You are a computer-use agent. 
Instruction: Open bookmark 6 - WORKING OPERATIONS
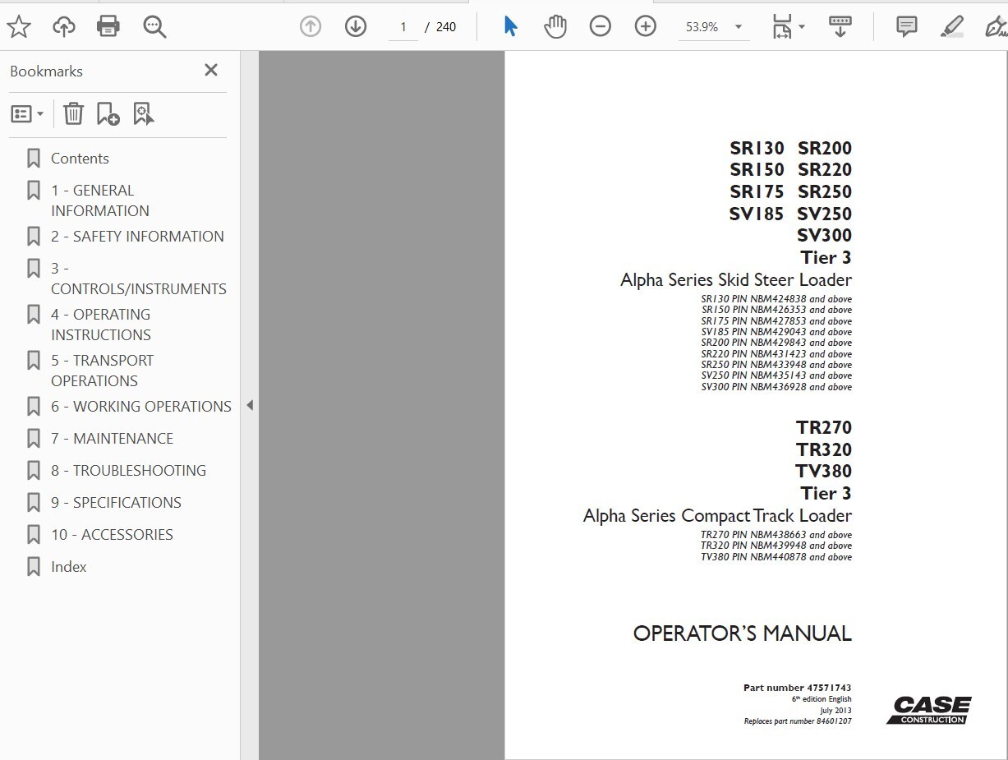141,407
